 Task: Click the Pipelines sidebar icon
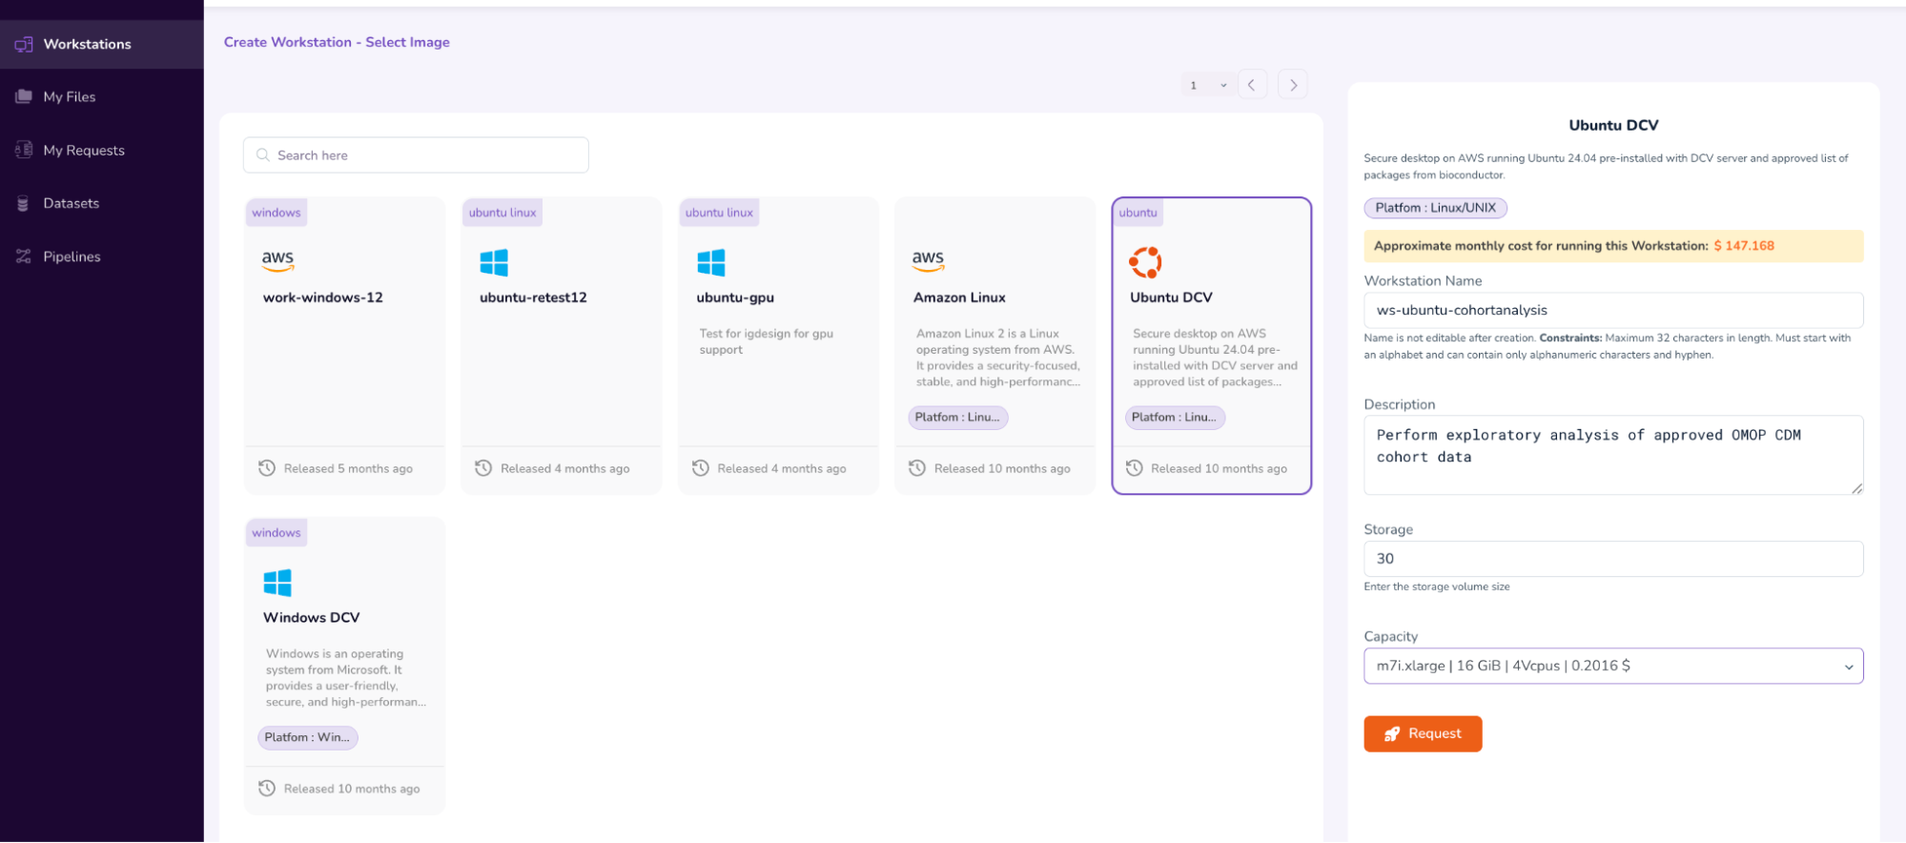[24, 257]
